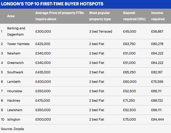The height and width of the screenshot is (133, 171).
Task: Select Lambeth's £75,556 income required
Action: coord(157,82)
